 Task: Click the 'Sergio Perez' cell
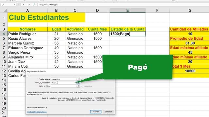tap(27, 52)
